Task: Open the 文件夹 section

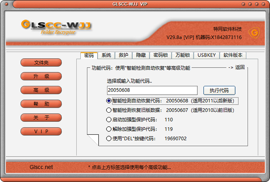Action: [41, 63]
